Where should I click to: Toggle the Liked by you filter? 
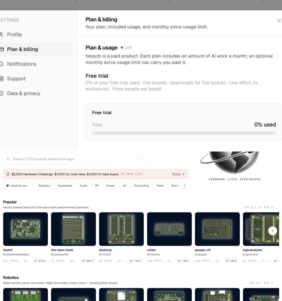[x=17, y=186]
